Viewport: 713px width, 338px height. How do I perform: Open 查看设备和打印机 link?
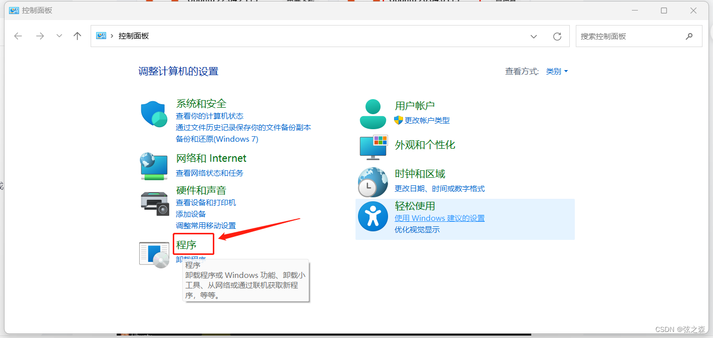tap(206, 202)
